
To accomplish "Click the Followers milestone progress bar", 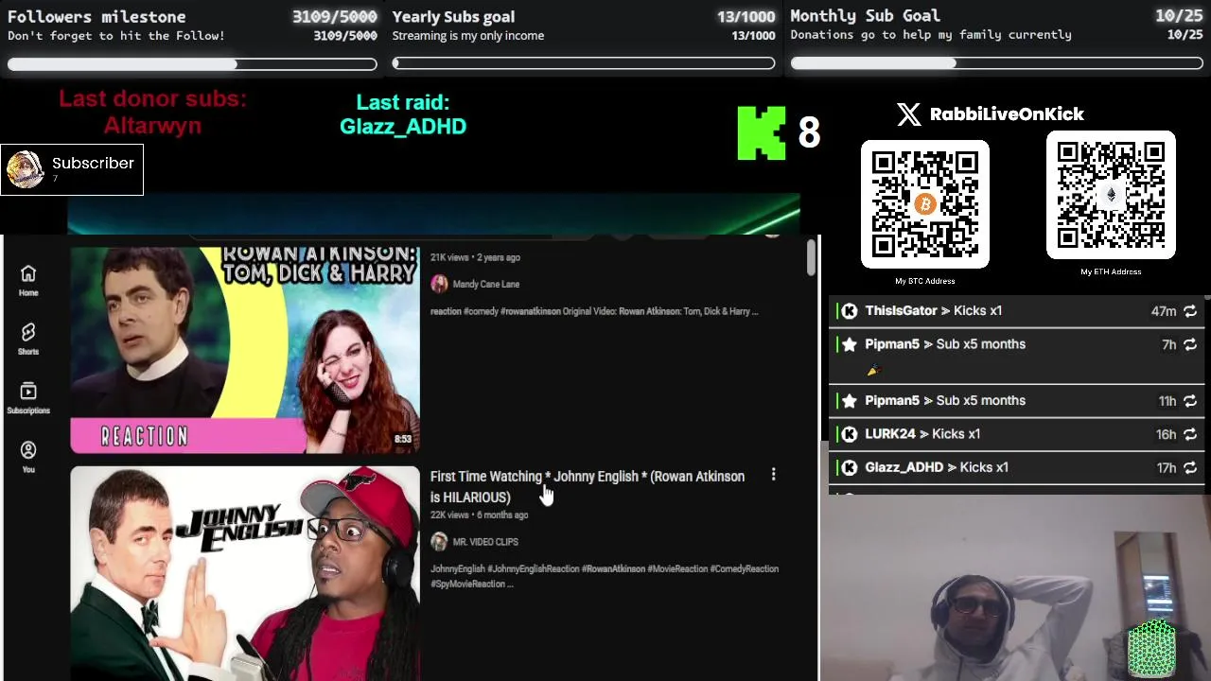I will (192, 64).
